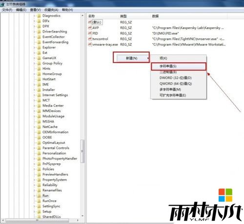
Task: Click the tree vertical scrollbar thumb
Action: click(82, 151)
